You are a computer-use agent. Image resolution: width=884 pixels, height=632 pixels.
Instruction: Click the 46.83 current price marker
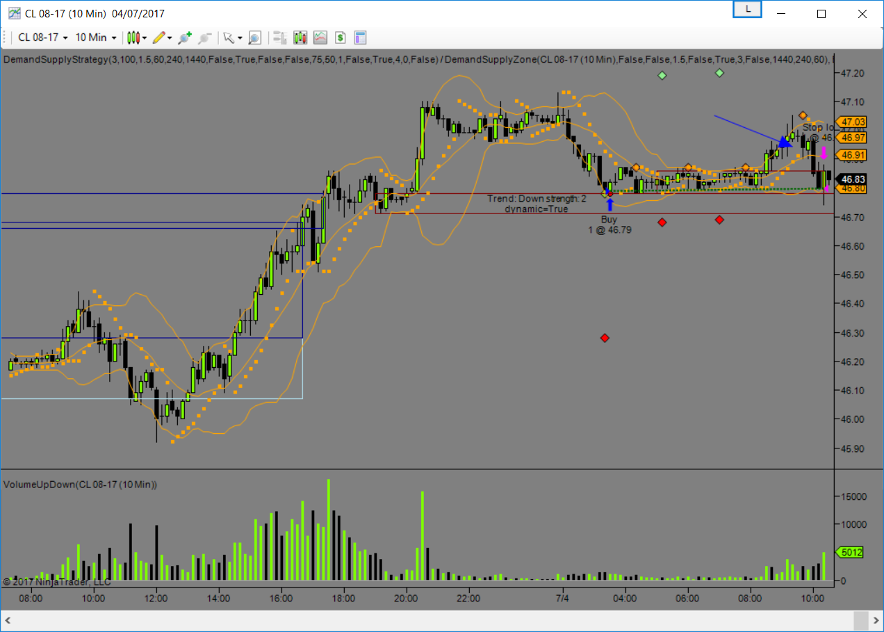pos(851,179)
